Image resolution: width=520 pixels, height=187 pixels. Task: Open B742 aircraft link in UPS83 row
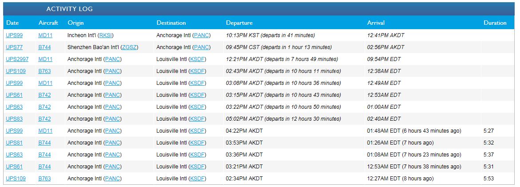[x=44, y=119]
